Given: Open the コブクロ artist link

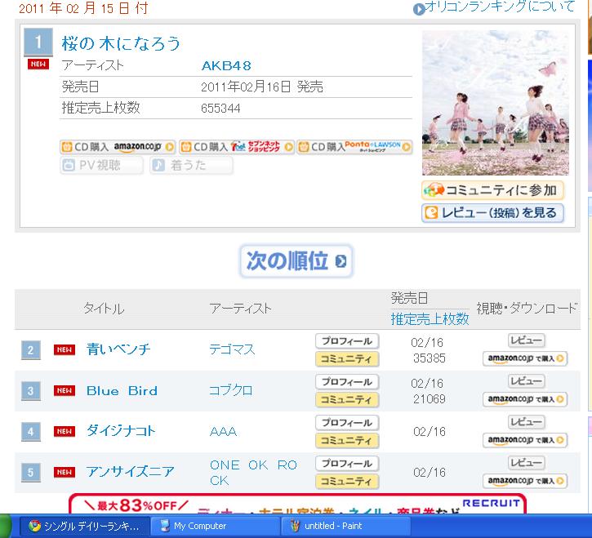Looking at the screenshot, I should click(231, 390).
